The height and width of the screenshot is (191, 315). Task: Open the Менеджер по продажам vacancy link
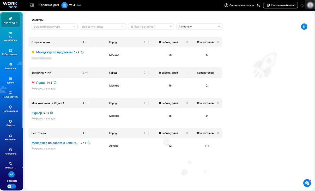[54, 52]
